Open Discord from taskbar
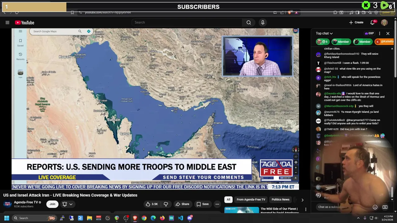Image resolution: width=397 pixels, height=223 pixels. coord(190,218)
